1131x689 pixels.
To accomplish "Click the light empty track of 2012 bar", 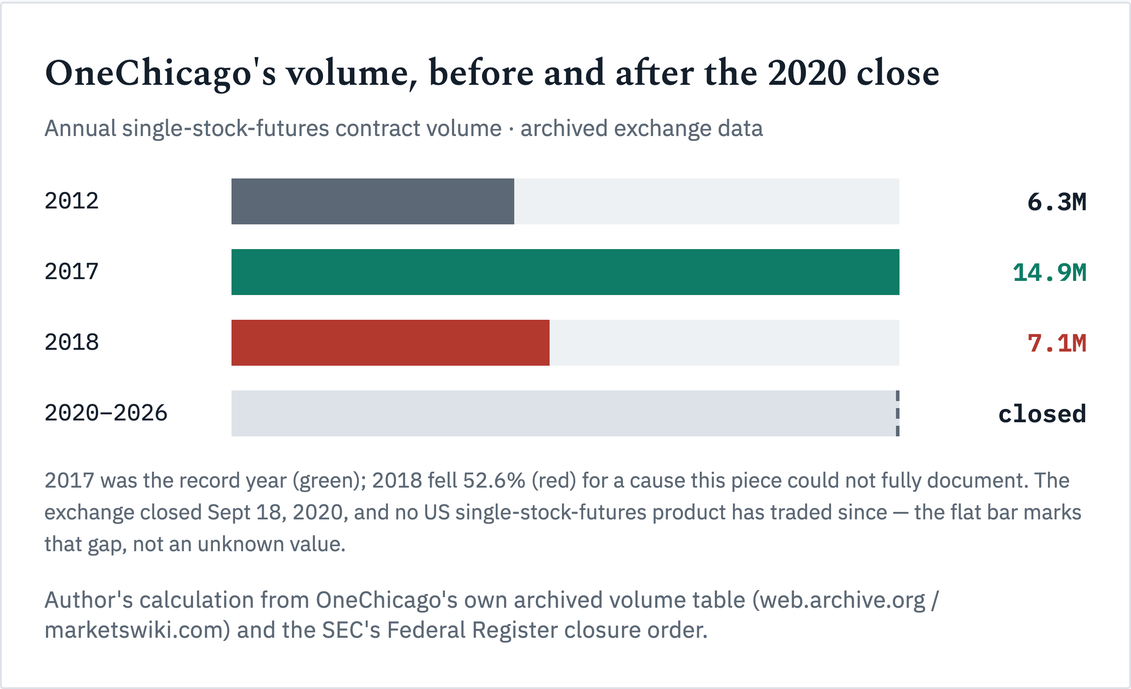I will pos(706,201).
